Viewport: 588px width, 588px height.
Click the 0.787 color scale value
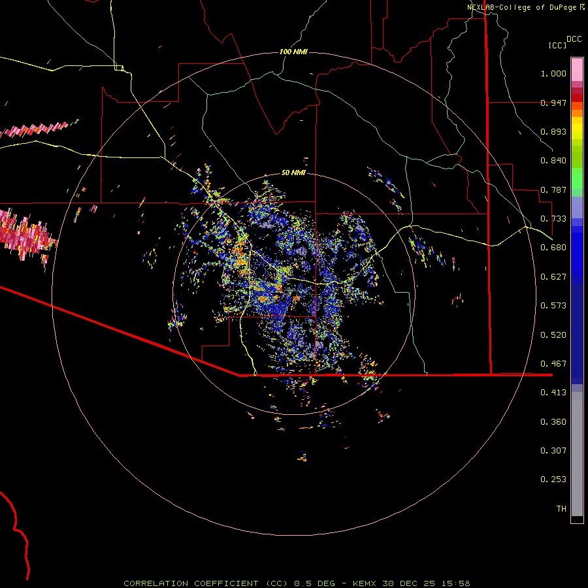553,189
